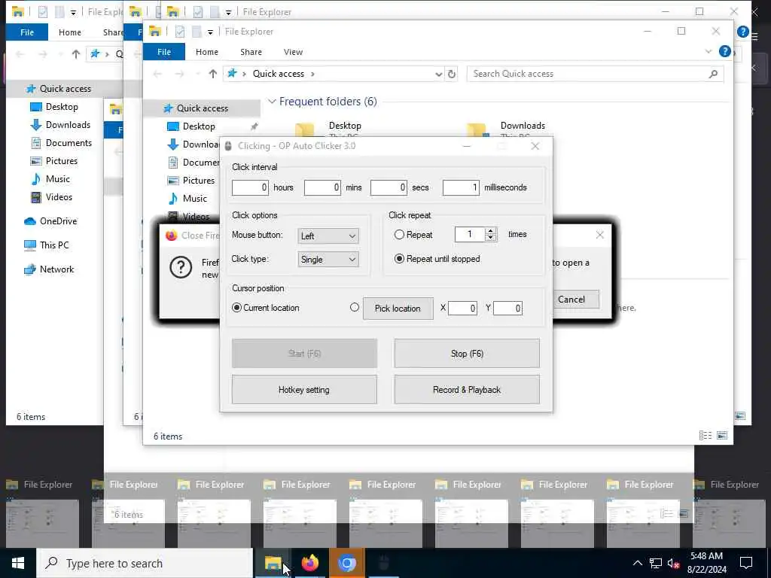Open View tab in front File Explorer
The width and height of the screenshot is (771, 578).
point(293,52)
